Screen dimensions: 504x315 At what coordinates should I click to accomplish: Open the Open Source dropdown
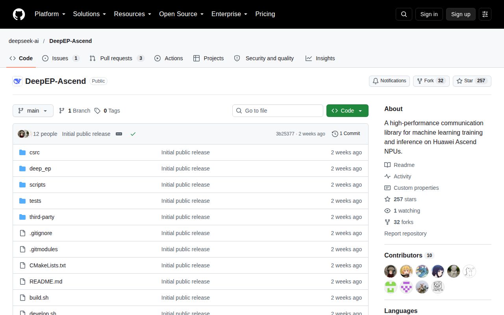182,14
